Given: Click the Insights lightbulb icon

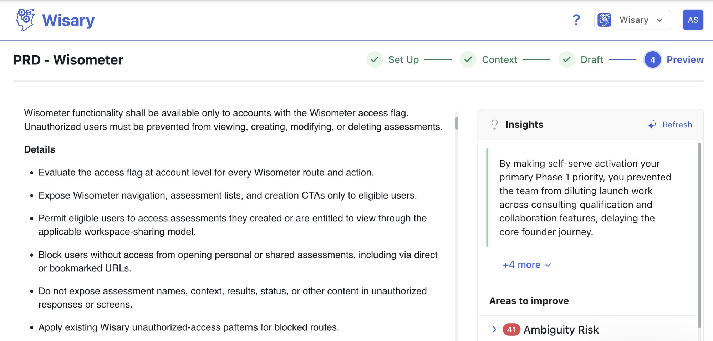Looking at the screenshot, I should [x=494, y=124].
